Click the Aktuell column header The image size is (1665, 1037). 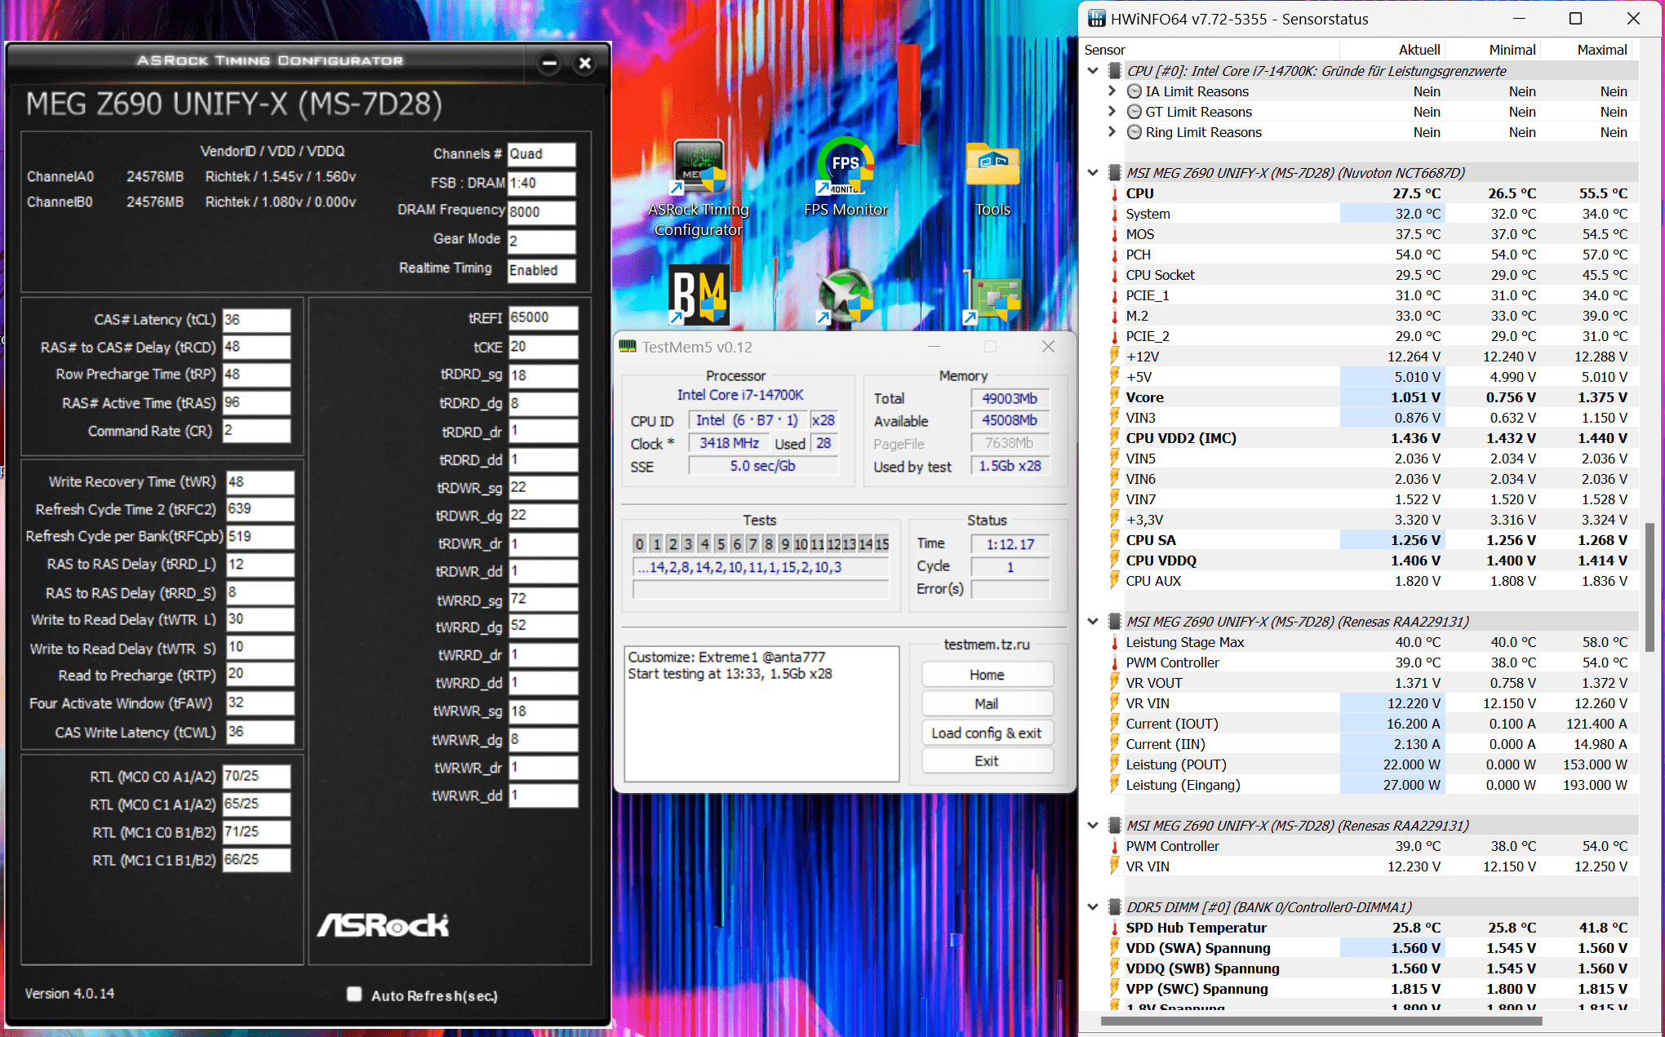[x=1392, y=50]
